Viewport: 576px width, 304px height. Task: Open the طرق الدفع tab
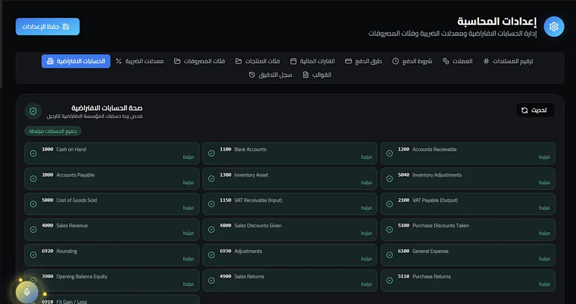coord(363,61)
